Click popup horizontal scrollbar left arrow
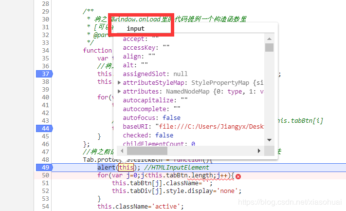Image resolution: width=346 pixels, height=211 pixels. (122, 151)
